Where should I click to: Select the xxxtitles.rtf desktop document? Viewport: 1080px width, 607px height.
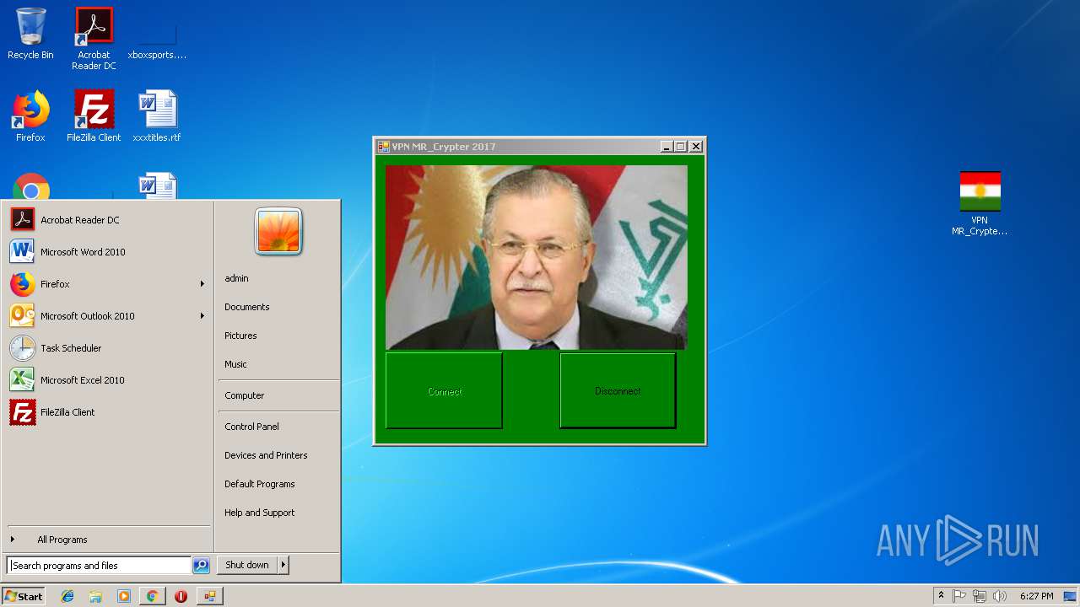coord(157,116)
